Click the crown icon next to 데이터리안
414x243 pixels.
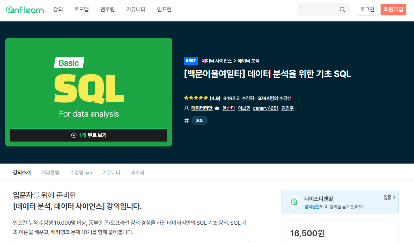[x=217, y=108]
